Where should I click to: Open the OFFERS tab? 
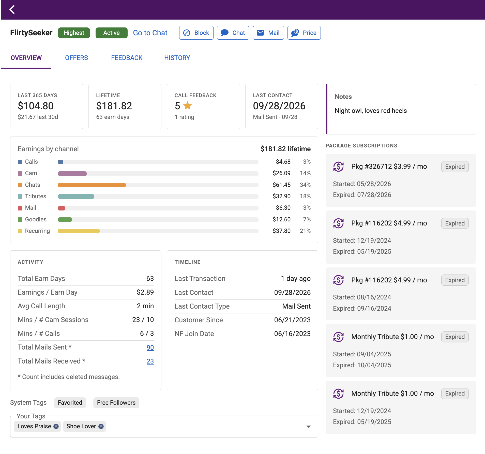pyautogui.click(x=77, y=58)
